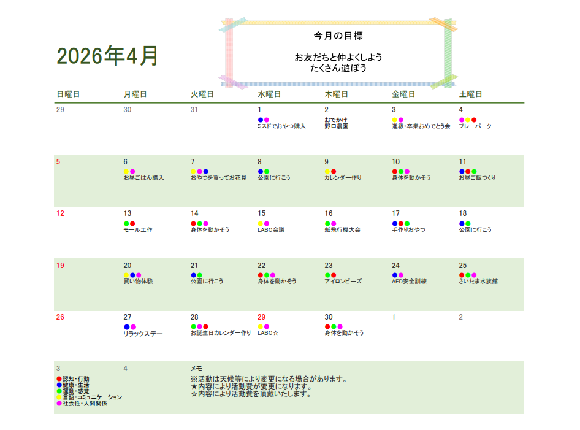Select the text お友だちと仲よくしよう
580x430 pixels.
tap(338, 58)
